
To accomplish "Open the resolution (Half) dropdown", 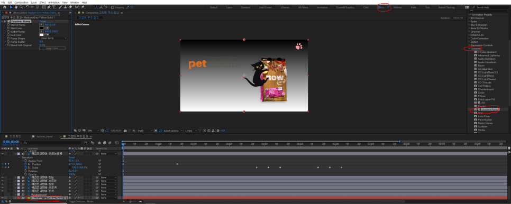I will pyautogui.click(x=145, y=131).
